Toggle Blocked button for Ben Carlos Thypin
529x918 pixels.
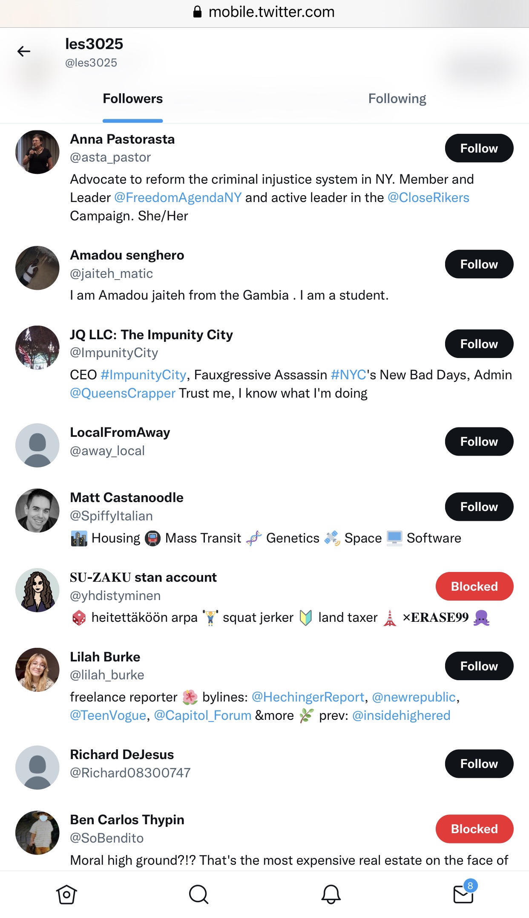coord(474,829)
